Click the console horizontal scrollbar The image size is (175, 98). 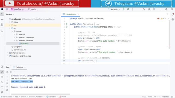[40, 94]
